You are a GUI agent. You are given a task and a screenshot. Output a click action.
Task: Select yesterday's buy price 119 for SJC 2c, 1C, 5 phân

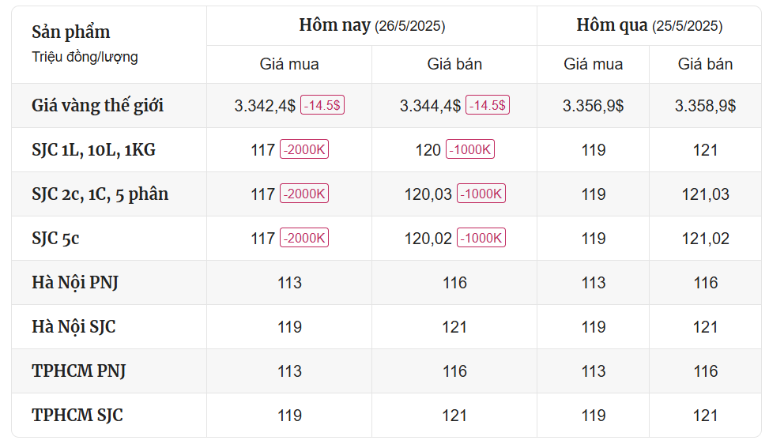point(594,194)
